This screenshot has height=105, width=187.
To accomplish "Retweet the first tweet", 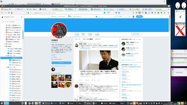I will point(86,80).
